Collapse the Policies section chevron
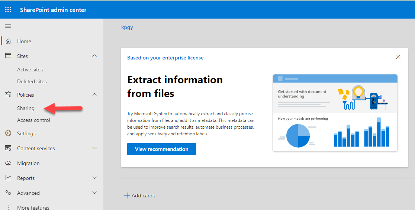The height and width of the screenshot is (210, 415). point(94,94)
